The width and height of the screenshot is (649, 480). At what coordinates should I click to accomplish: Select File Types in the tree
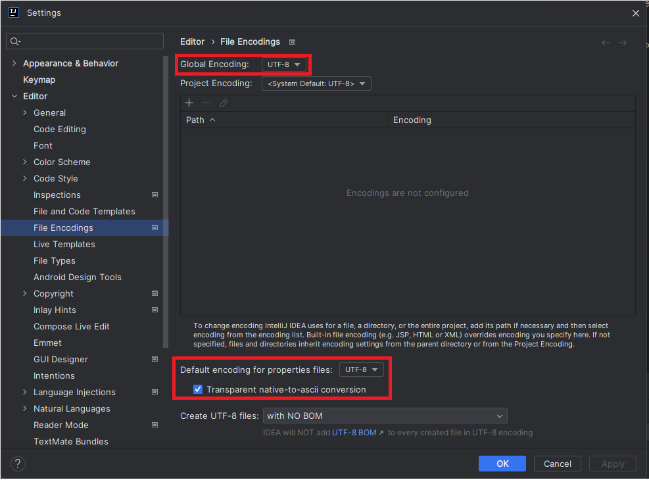pyautogui.click(x=54, y=260)
